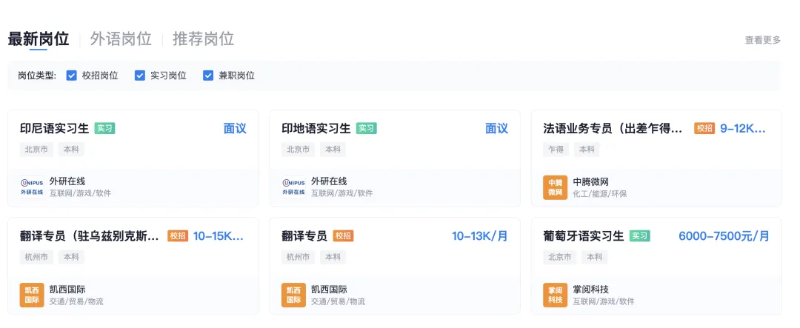
Task: Click 北京市 tag on 印尼语实习生 card
Action: [x=36, y=150]
